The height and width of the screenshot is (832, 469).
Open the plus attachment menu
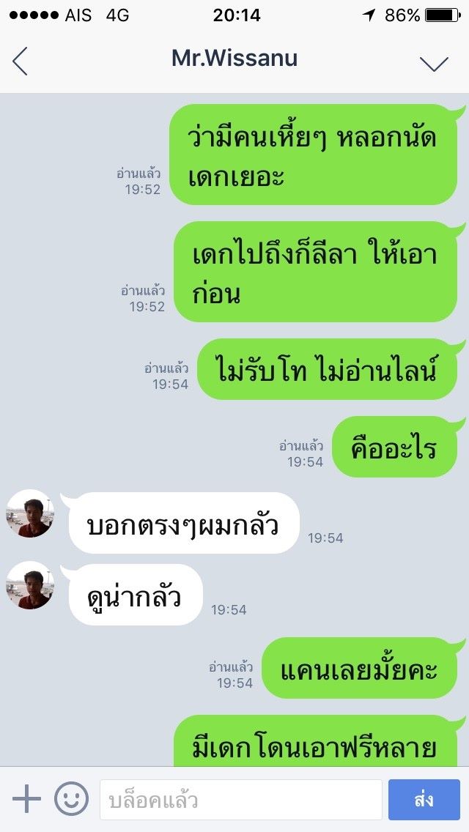click(26, 798)
